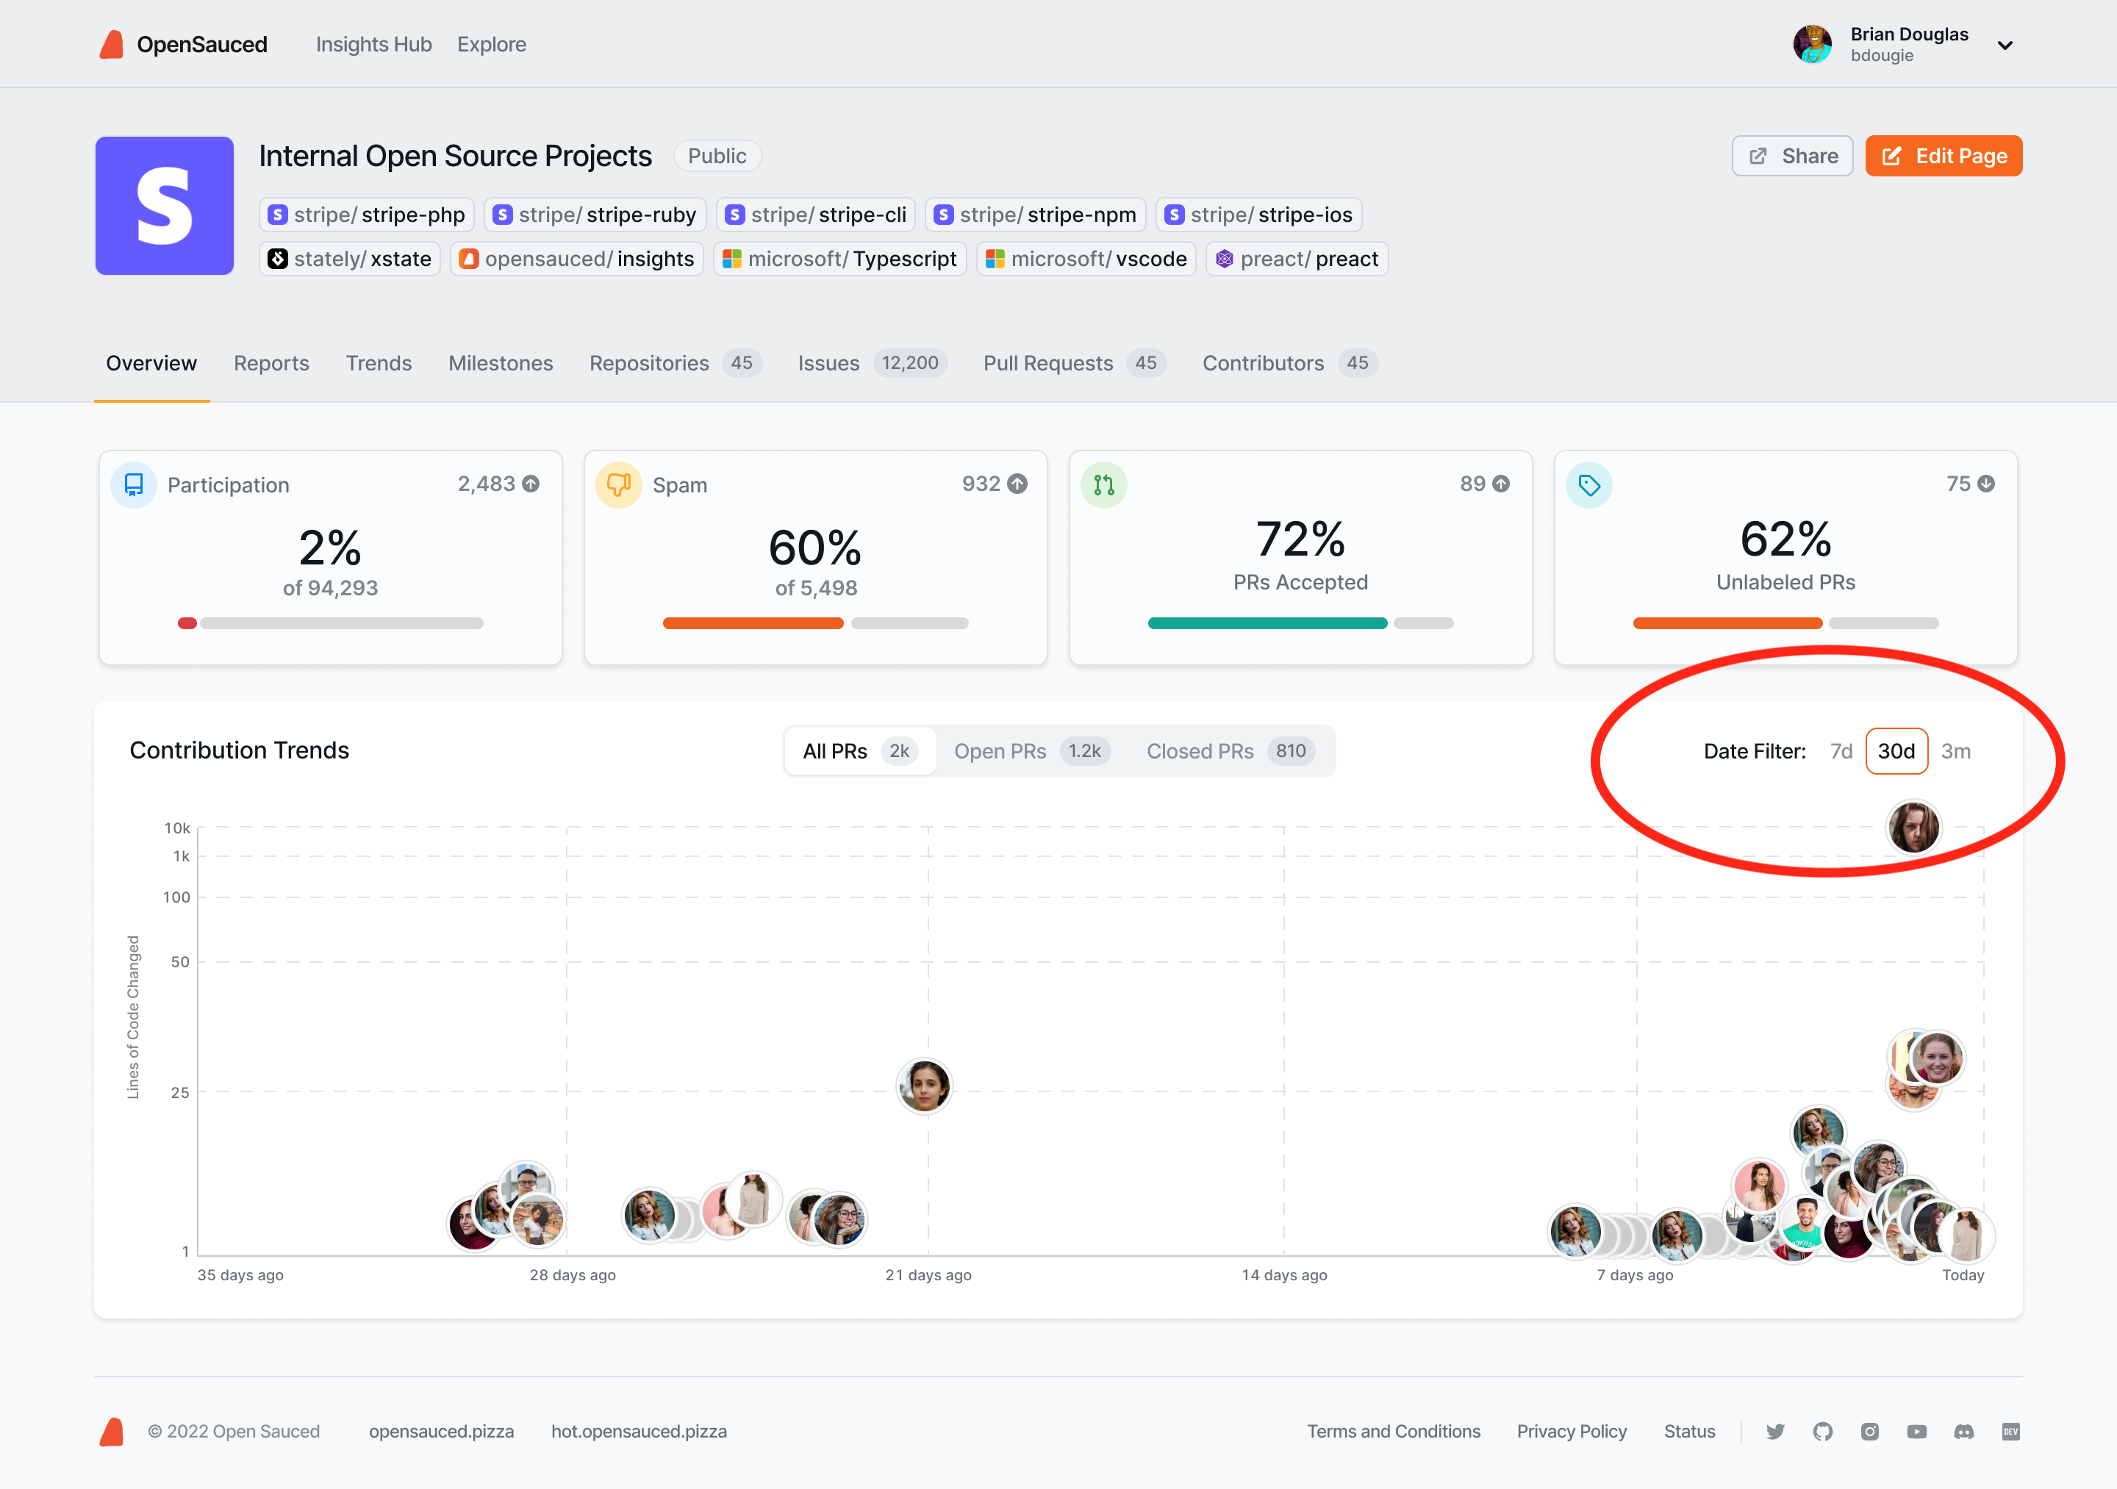Click the Instagram icon in footer
2117x1489 pixels.
(1870, 1432)
